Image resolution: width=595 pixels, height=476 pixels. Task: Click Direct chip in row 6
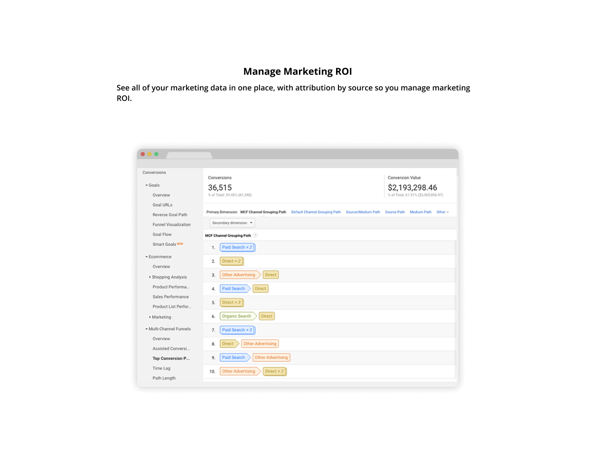[267, 317]
